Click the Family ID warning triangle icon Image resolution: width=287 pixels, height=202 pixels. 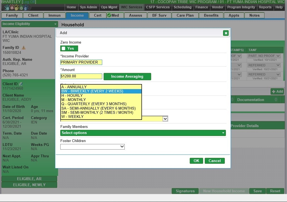[24, 48]
